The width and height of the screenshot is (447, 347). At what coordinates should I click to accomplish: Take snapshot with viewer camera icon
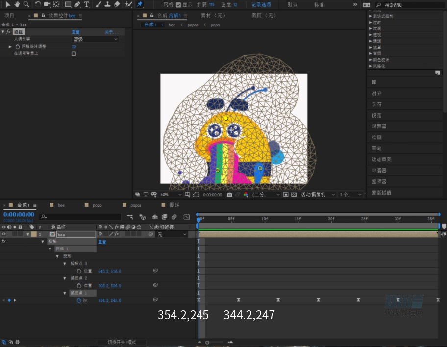(x=229, y=195)
